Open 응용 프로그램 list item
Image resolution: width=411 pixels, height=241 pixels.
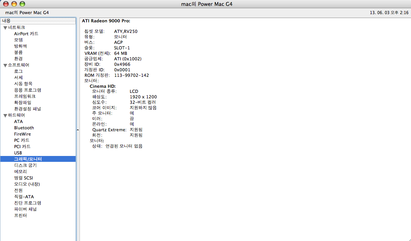point(27,90)
